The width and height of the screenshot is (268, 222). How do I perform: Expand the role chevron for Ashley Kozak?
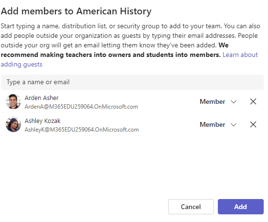(x=234, y=124)
